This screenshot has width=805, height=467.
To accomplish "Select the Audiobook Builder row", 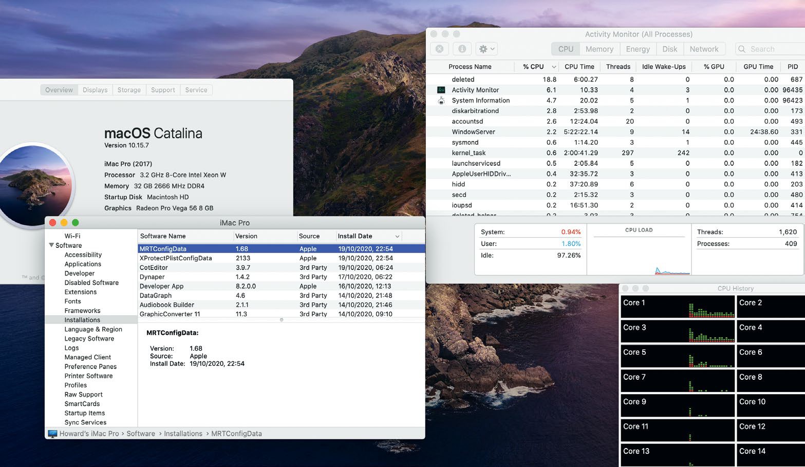I will coord(282,304).
